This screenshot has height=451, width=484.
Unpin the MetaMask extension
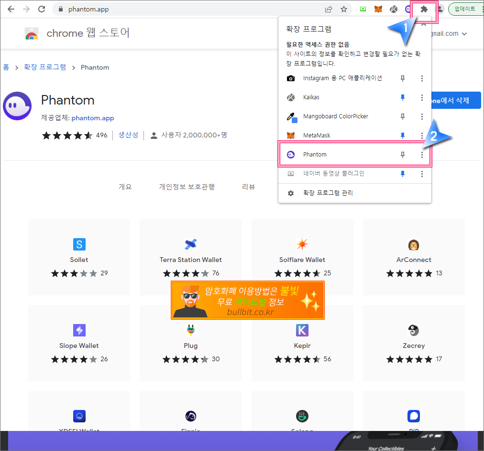pyautogui.click(x=403, y=136)
